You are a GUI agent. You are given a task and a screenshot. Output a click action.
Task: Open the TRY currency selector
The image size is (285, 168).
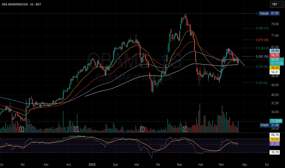tap(277, 4)
